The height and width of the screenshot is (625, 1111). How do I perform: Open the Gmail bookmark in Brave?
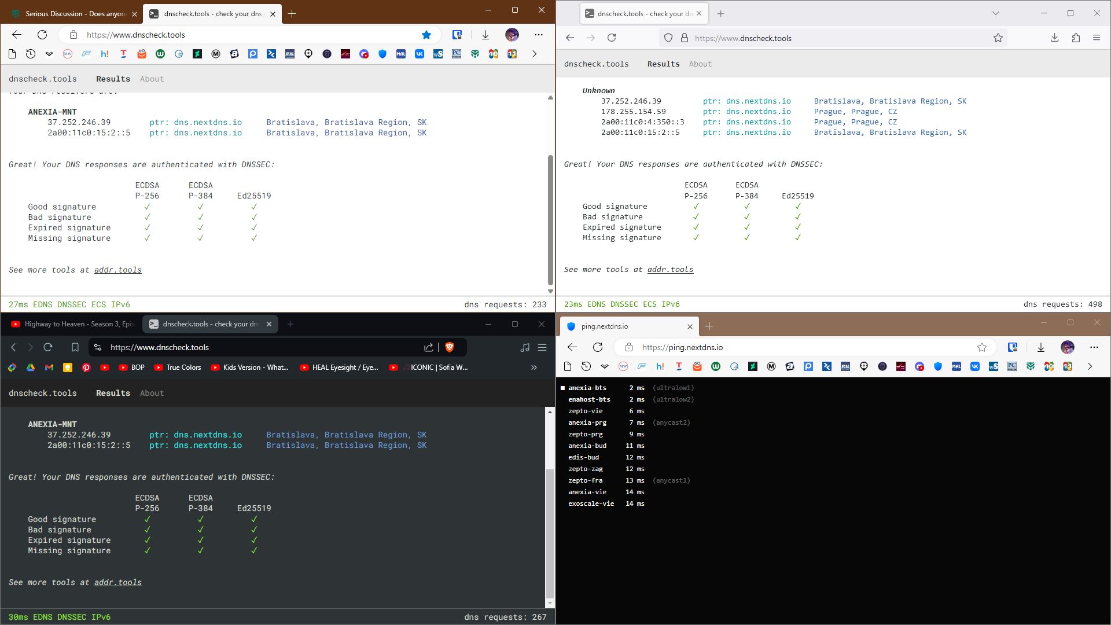[x=49, y=367]
